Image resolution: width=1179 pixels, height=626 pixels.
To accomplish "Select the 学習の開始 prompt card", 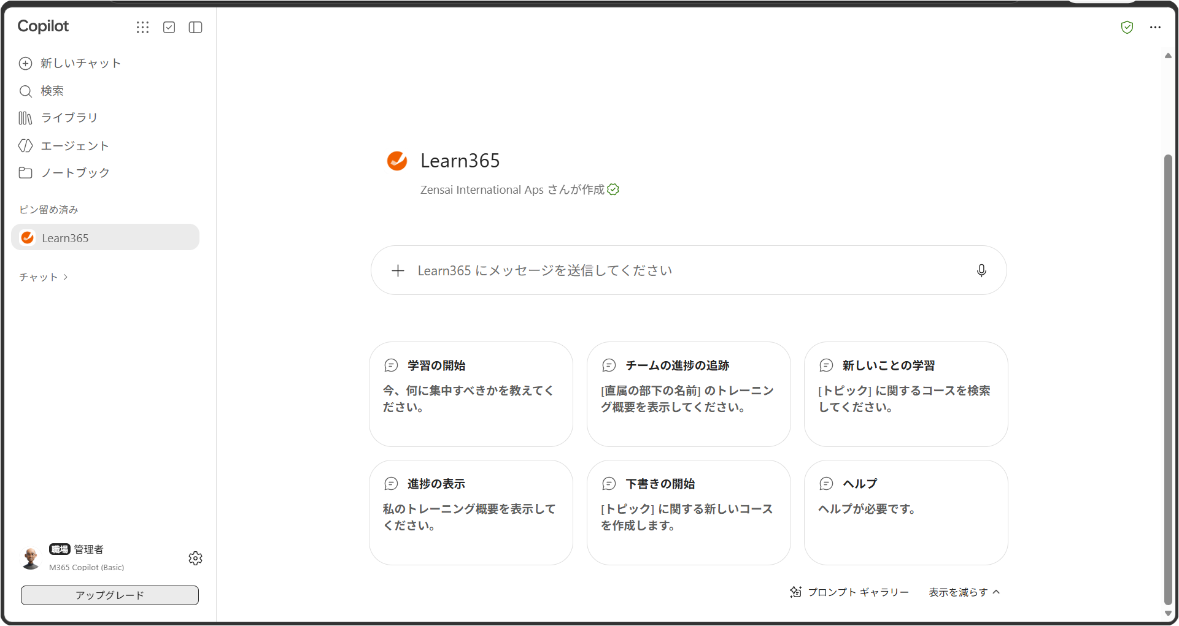I will tap(471, 394).
